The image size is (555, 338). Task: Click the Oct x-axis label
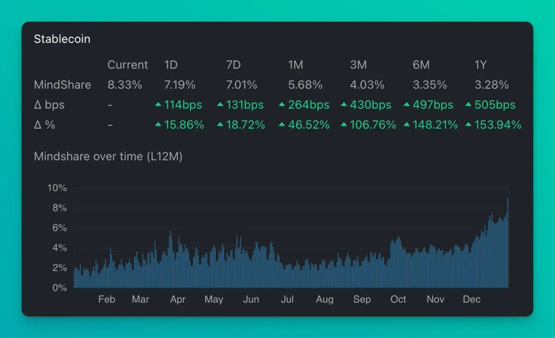click(398, 299)
